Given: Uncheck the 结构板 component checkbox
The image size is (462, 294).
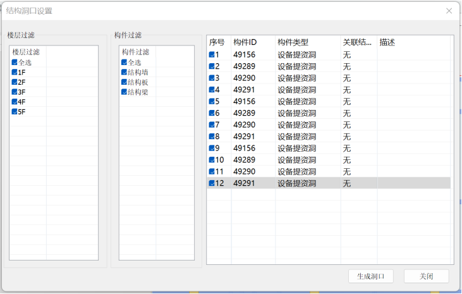Looking at the screenshot, I should 124,82.
